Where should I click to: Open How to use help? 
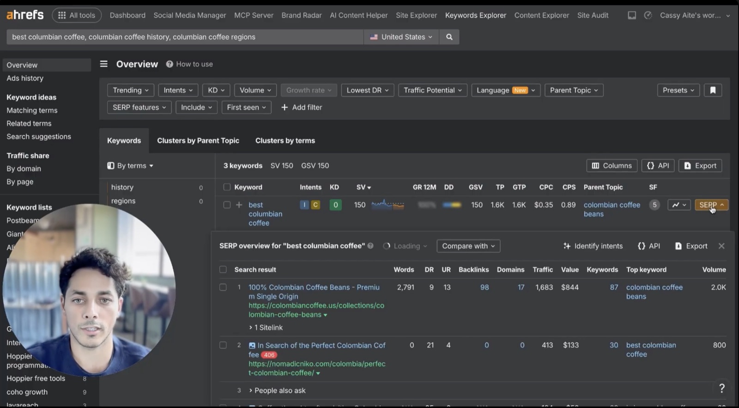(189, 64)
